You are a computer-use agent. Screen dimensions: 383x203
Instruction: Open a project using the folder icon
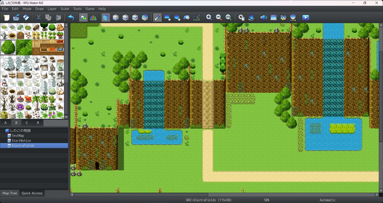coord(16,17)
